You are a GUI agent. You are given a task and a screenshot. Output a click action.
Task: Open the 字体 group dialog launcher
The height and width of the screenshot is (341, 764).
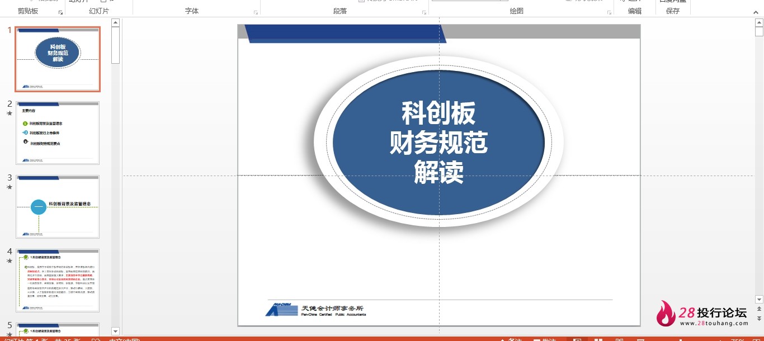pos(256,12)
